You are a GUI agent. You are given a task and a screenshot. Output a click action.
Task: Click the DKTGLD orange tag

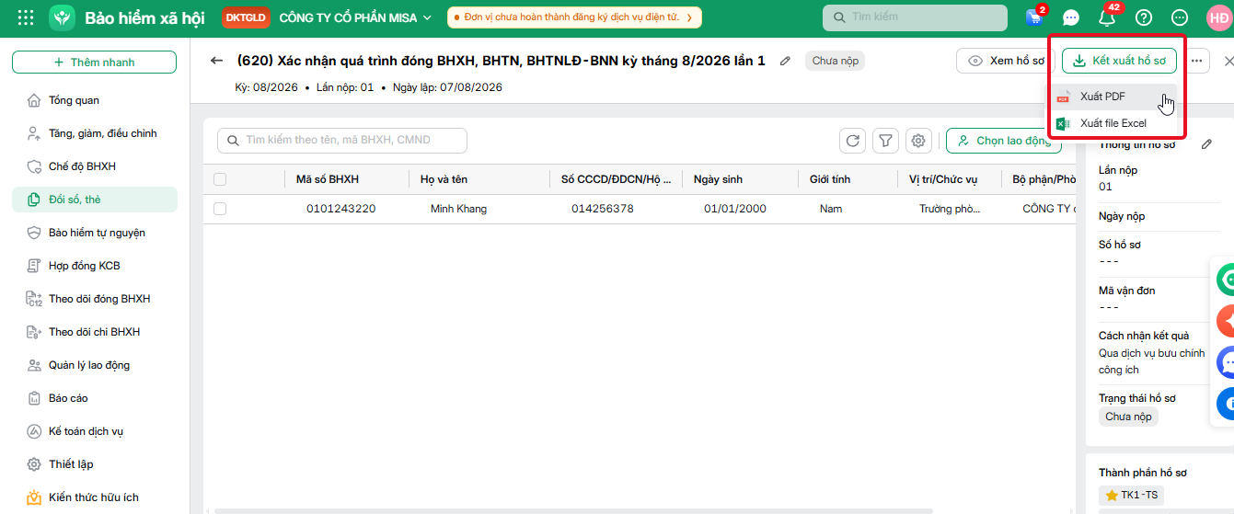click(247, 17)
